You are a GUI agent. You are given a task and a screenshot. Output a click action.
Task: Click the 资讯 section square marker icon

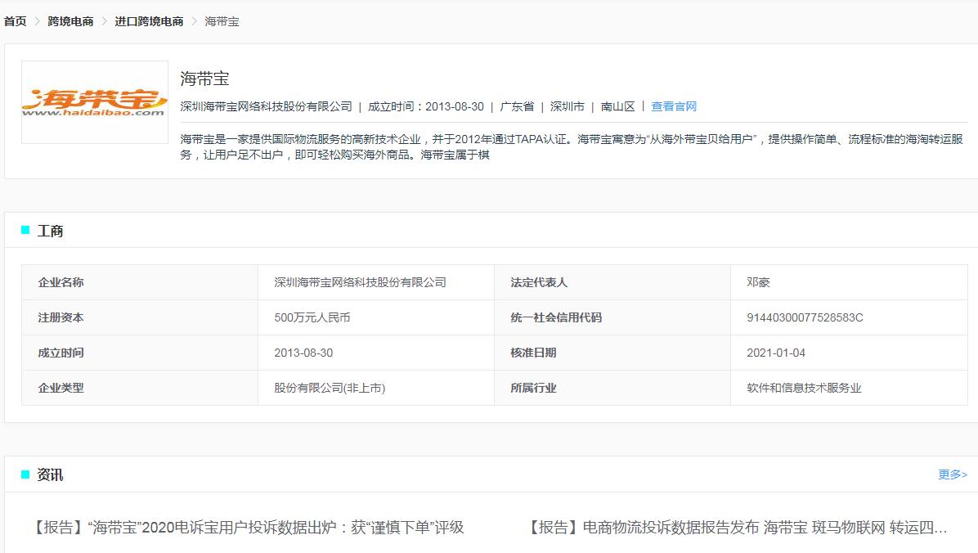(x=24, y=474)
